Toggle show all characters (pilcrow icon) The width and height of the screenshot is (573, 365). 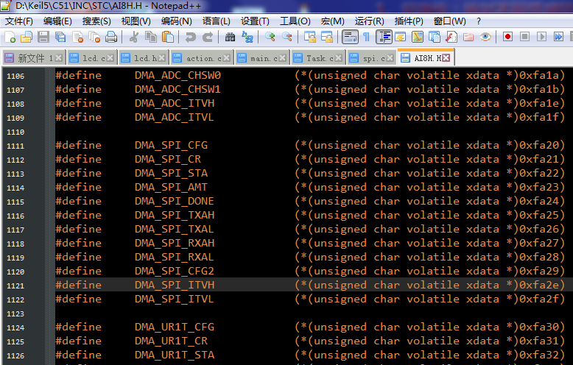pos(367,38)
